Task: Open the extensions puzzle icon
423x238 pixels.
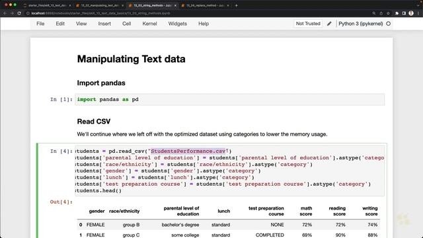Action: (397, 13)
